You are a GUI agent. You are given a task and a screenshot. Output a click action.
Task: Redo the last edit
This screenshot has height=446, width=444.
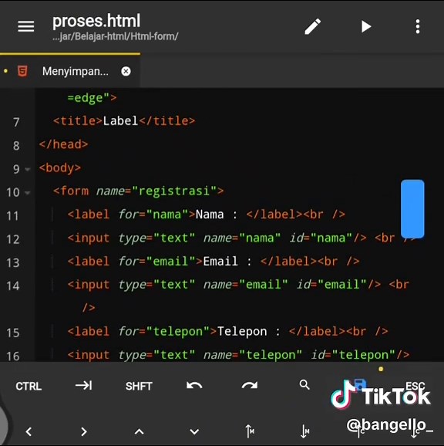tap(250, 386)
